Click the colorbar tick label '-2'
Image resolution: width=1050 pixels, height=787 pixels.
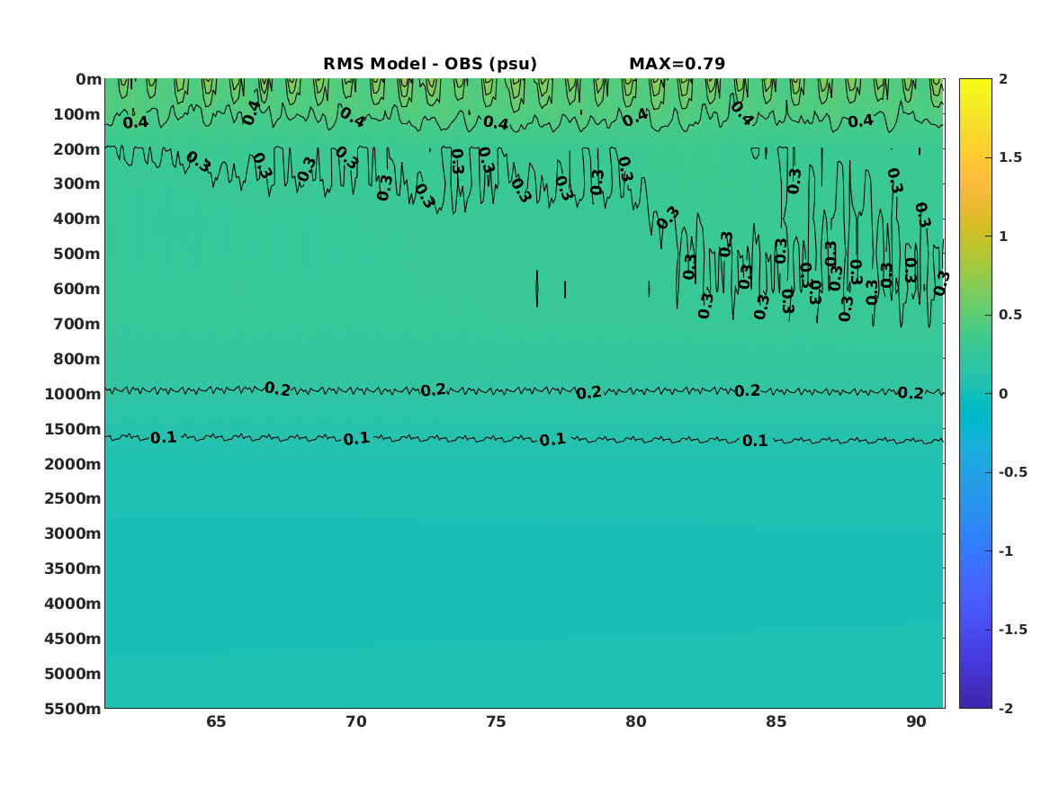point(1006,708)
